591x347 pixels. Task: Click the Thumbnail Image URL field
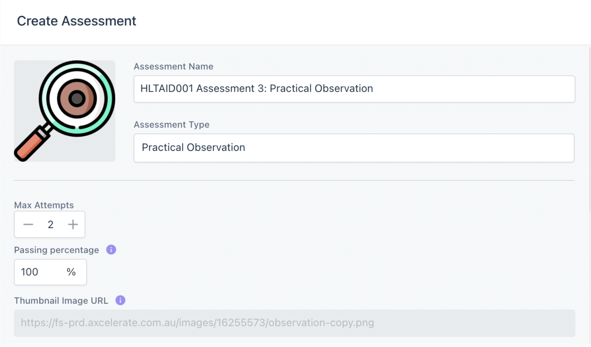tap(295, 323)
